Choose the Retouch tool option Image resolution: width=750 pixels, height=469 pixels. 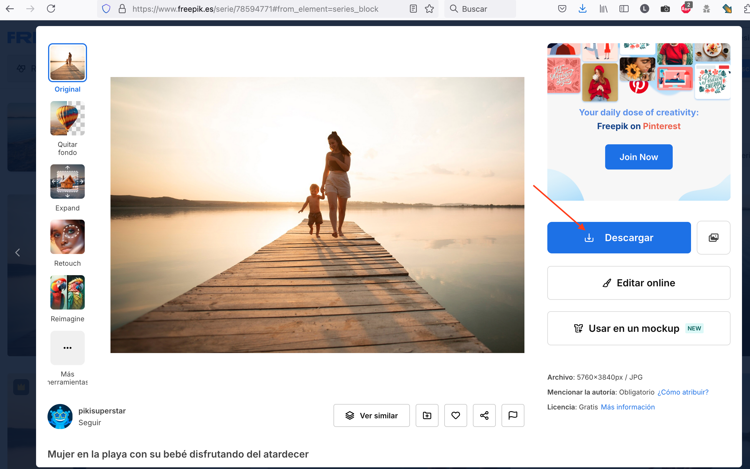67,237
